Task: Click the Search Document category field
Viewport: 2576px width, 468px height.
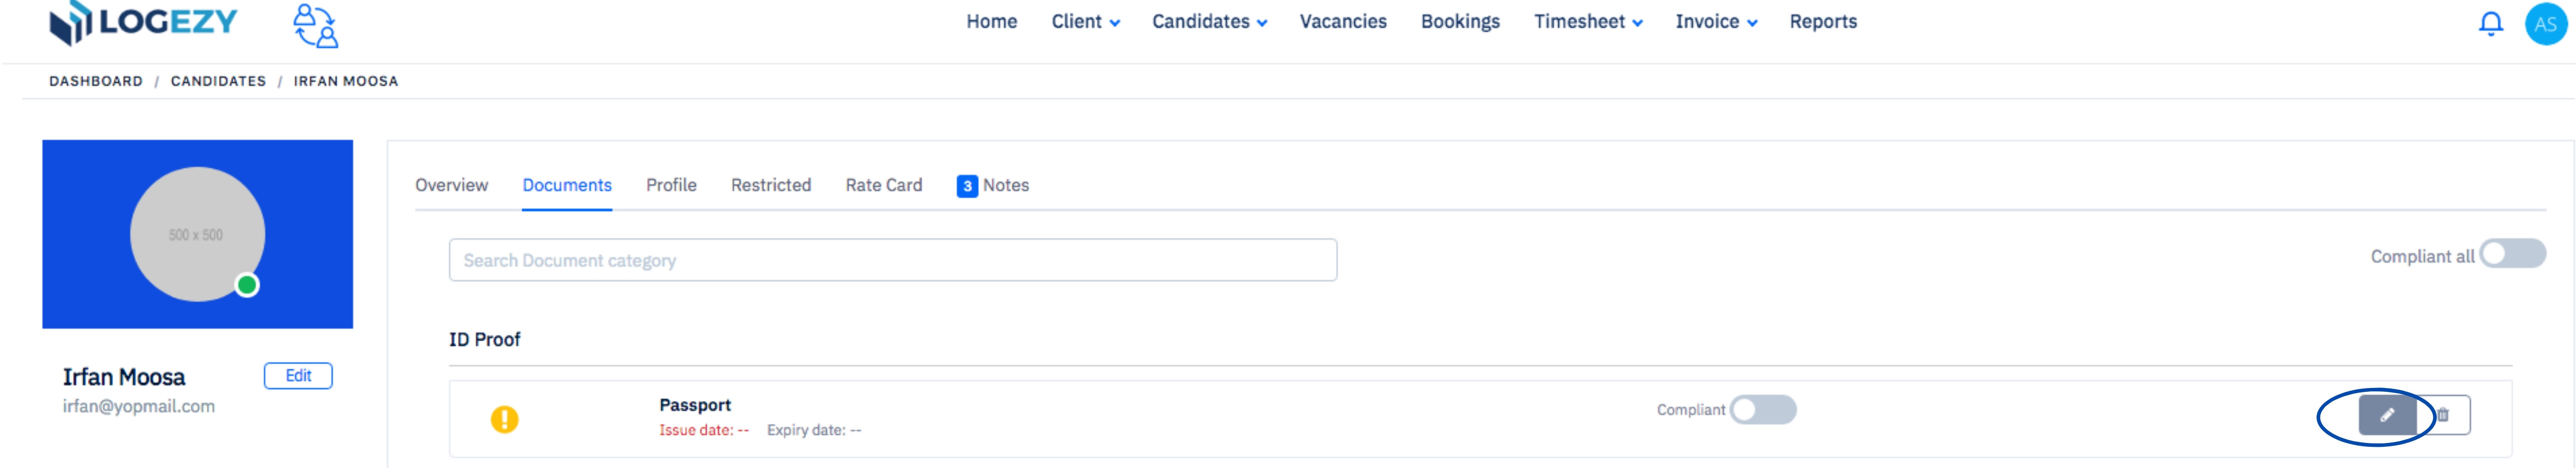Action: [892, 260]
